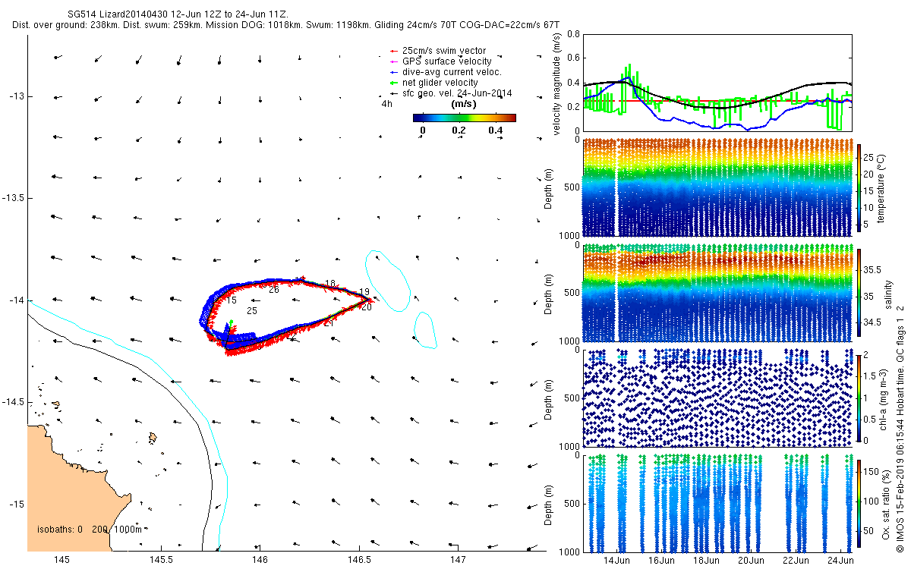Click the '34.5' tick on salinity colorbar
Screen dimensions: 911x569
tap(874, 322)
